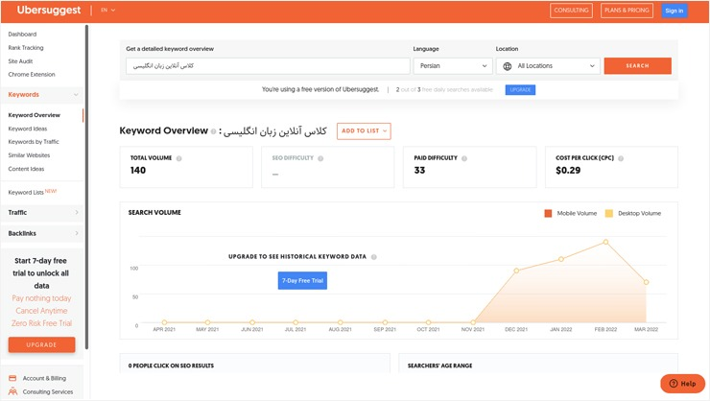The height and width of the screenshot is (401, 710).
Task: Click the Searchers' Age Range heading
Action: point(439,366)
